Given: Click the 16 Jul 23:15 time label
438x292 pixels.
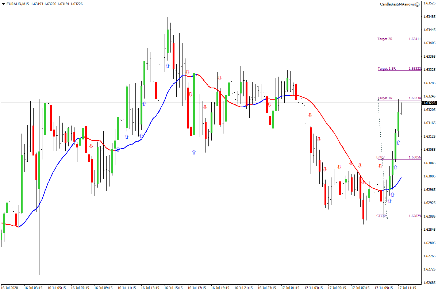Looking at the screenshot, I should 267,288.
